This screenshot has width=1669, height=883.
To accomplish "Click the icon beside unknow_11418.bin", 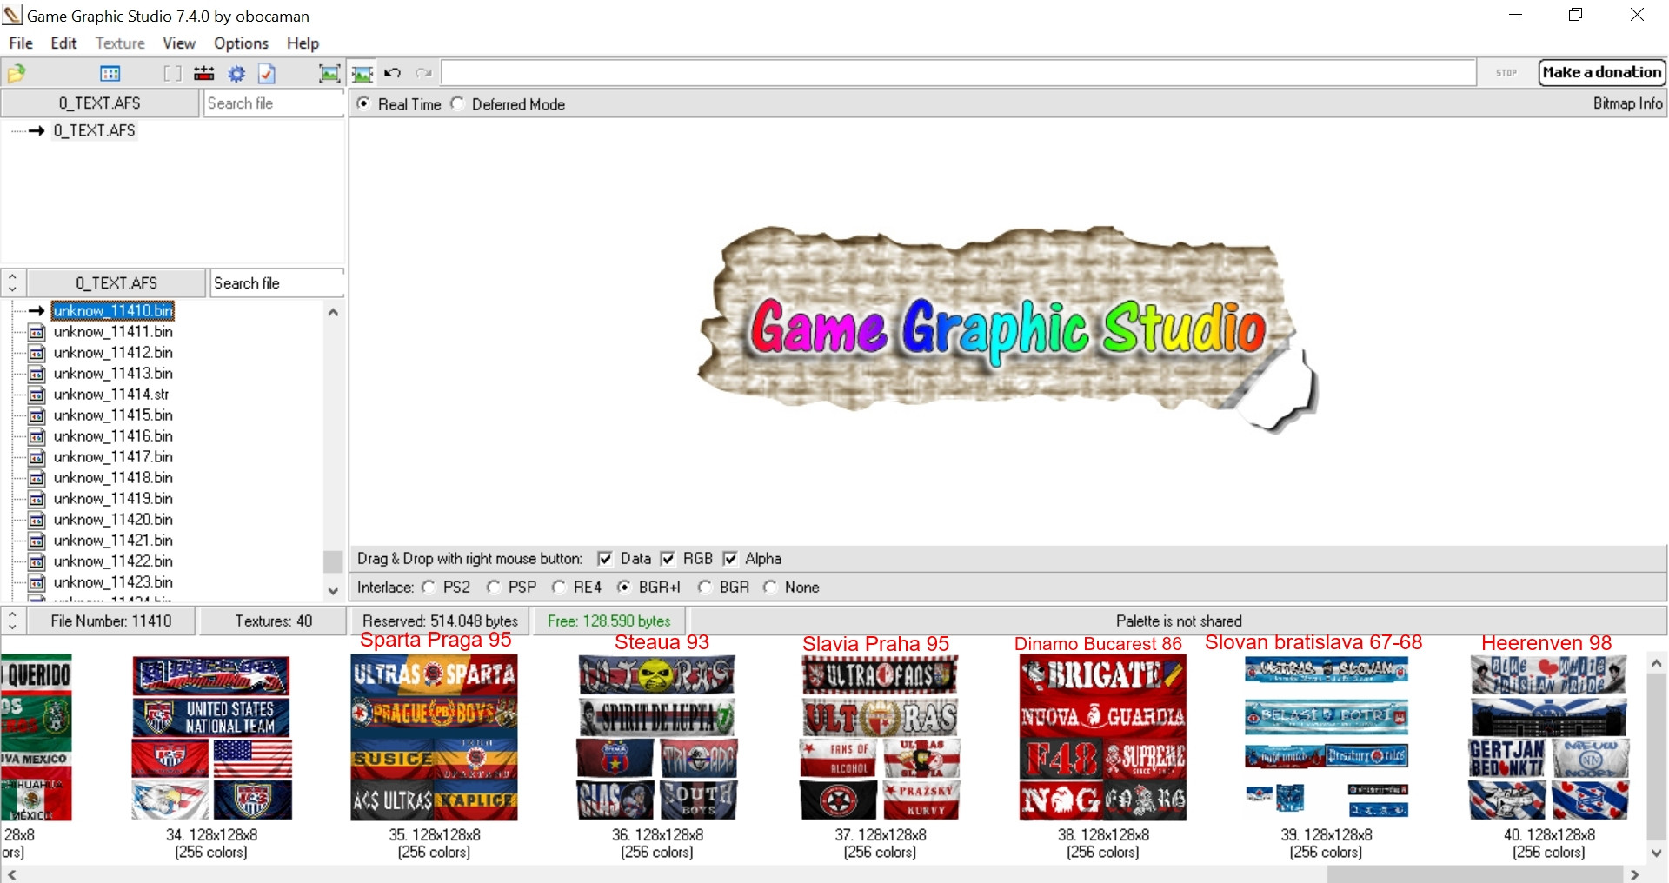I will click(x=37, y=478).
